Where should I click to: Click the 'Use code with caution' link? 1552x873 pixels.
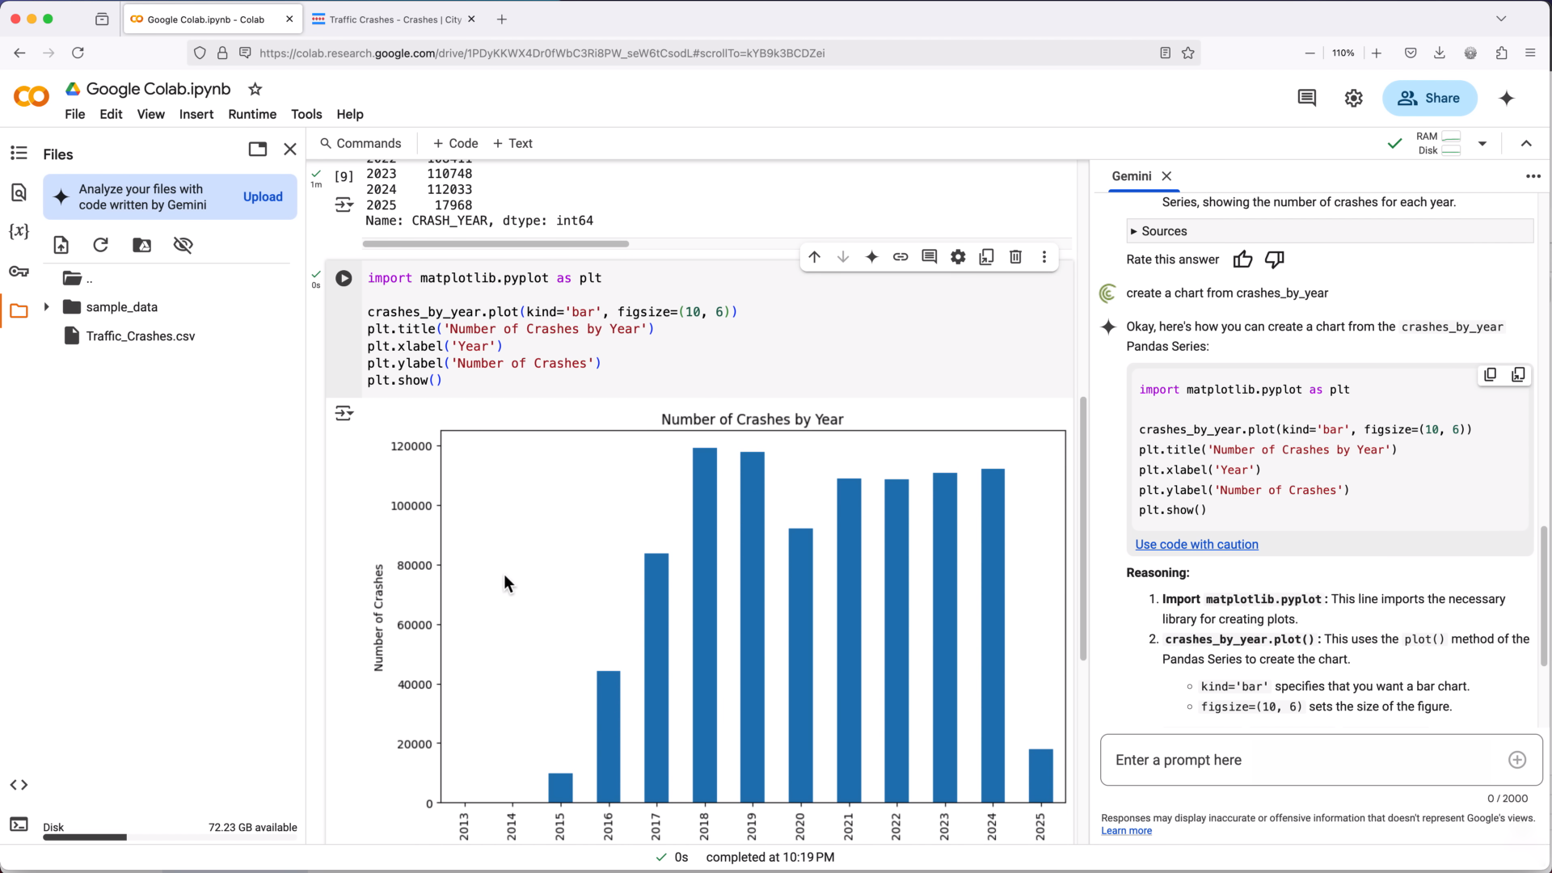click(1196, 545)
